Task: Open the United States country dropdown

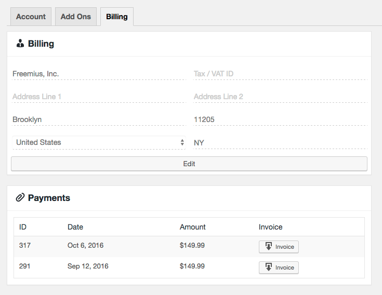Action: (98, 142)
